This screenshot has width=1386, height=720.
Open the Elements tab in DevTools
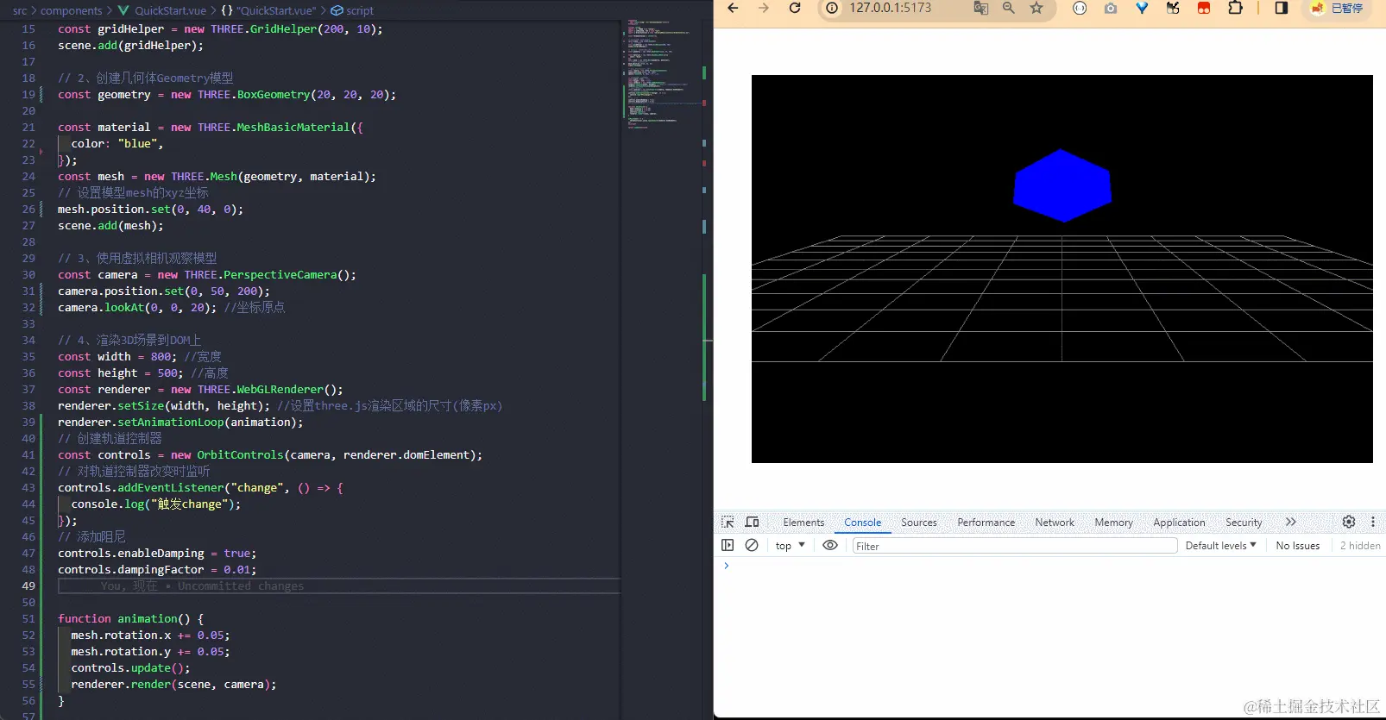[803, 523]
